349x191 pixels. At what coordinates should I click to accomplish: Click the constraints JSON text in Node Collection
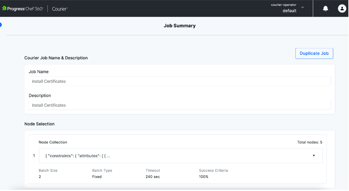point(78,156)
